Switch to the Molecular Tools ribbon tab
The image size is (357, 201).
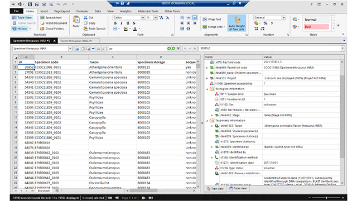pos(148,11)
